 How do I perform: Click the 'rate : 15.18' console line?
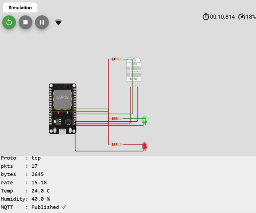(x=24, y=183)
